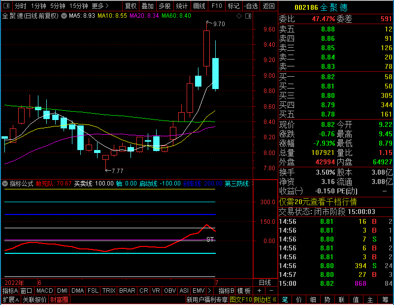The height and width of the screenshot is (305, 394).
Task: Click the stock title 002186 全聚德
Action: click(x=321, y=7)
